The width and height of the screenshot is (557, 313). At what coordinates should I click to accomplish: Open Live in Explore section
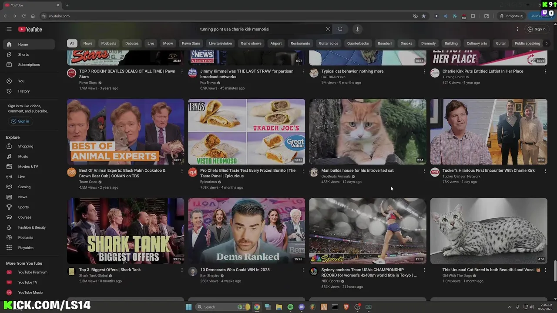click(x=29, y=177)
